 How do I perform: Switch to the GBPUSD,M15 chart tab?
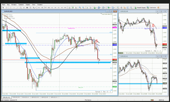(x=35, y=97)
